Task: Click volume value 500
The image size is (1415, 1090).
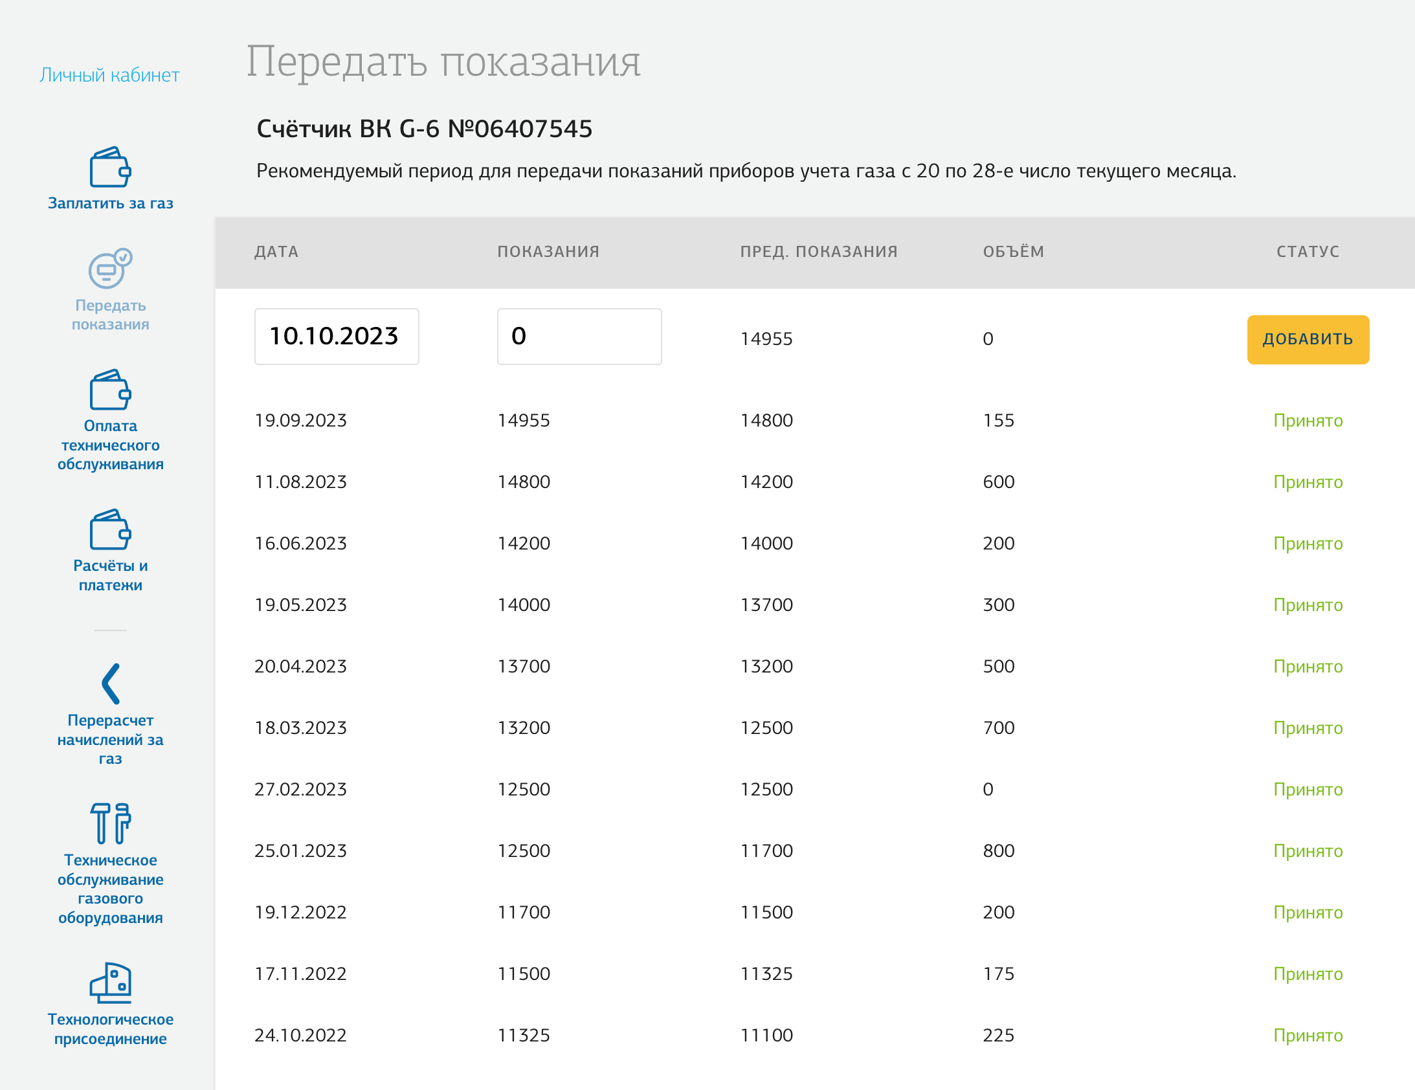Action: (998, 667)
